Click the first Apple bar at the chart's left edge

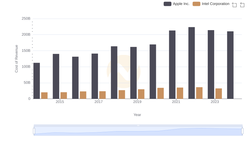click(37, 81)
